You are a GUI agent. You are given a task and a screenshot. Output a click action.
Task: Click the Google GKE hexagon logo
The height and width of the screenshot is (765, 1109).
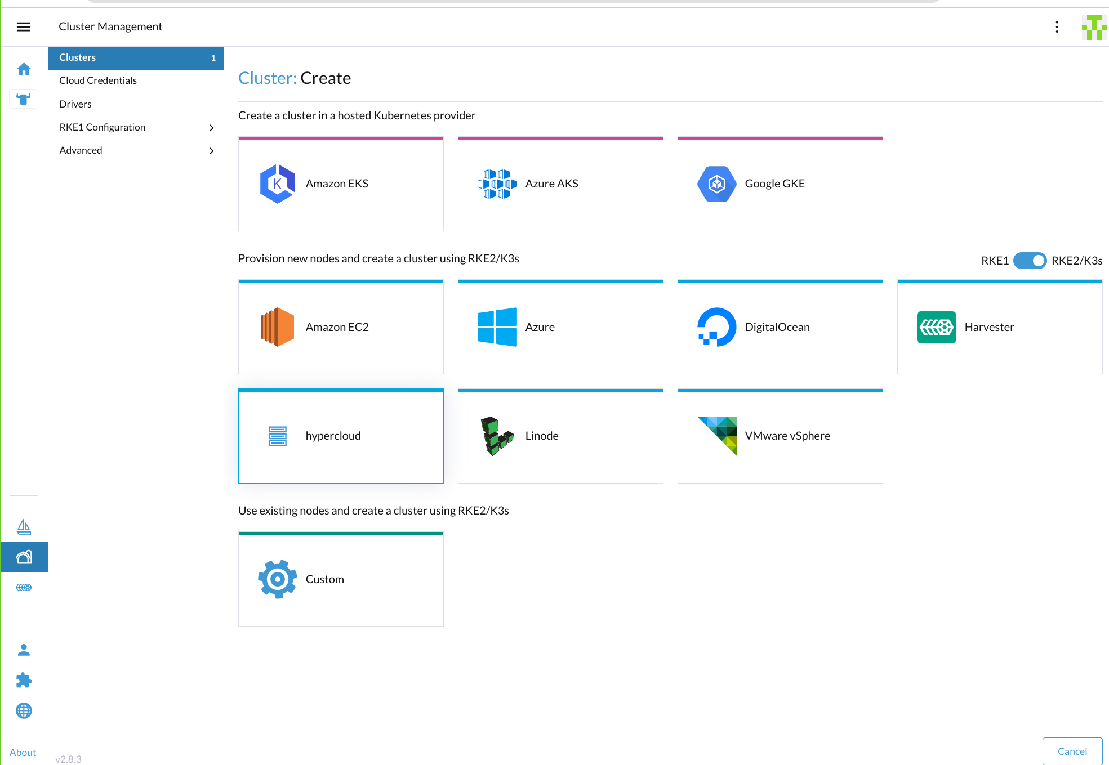coord(716,184)
